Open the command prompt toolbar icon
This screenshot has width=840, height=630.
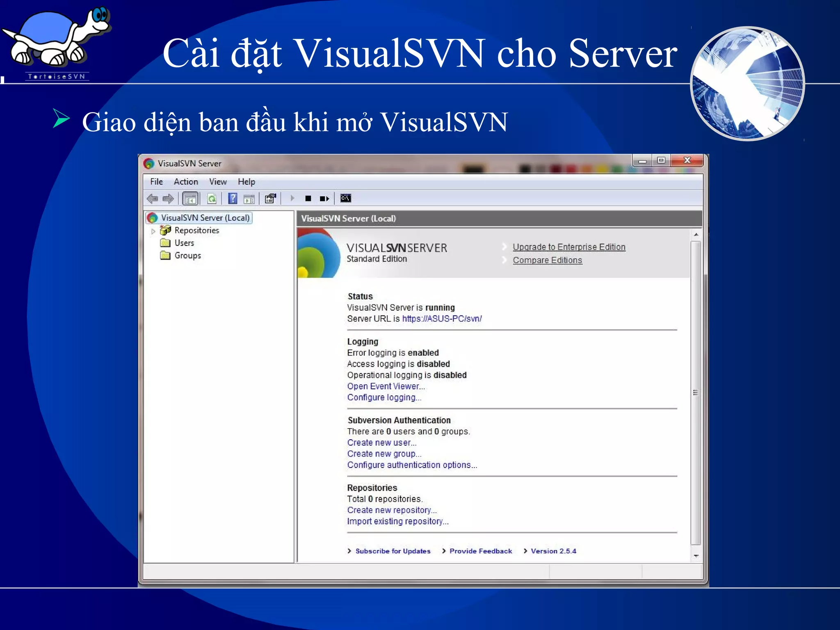coord(346,199)
